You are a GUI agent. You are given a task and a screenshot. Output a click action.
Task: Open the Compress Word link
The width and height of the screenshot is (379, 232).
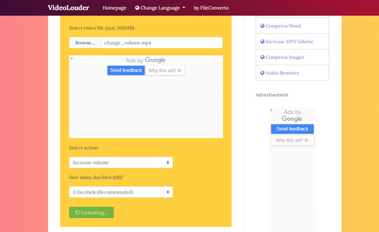point(283,26)
